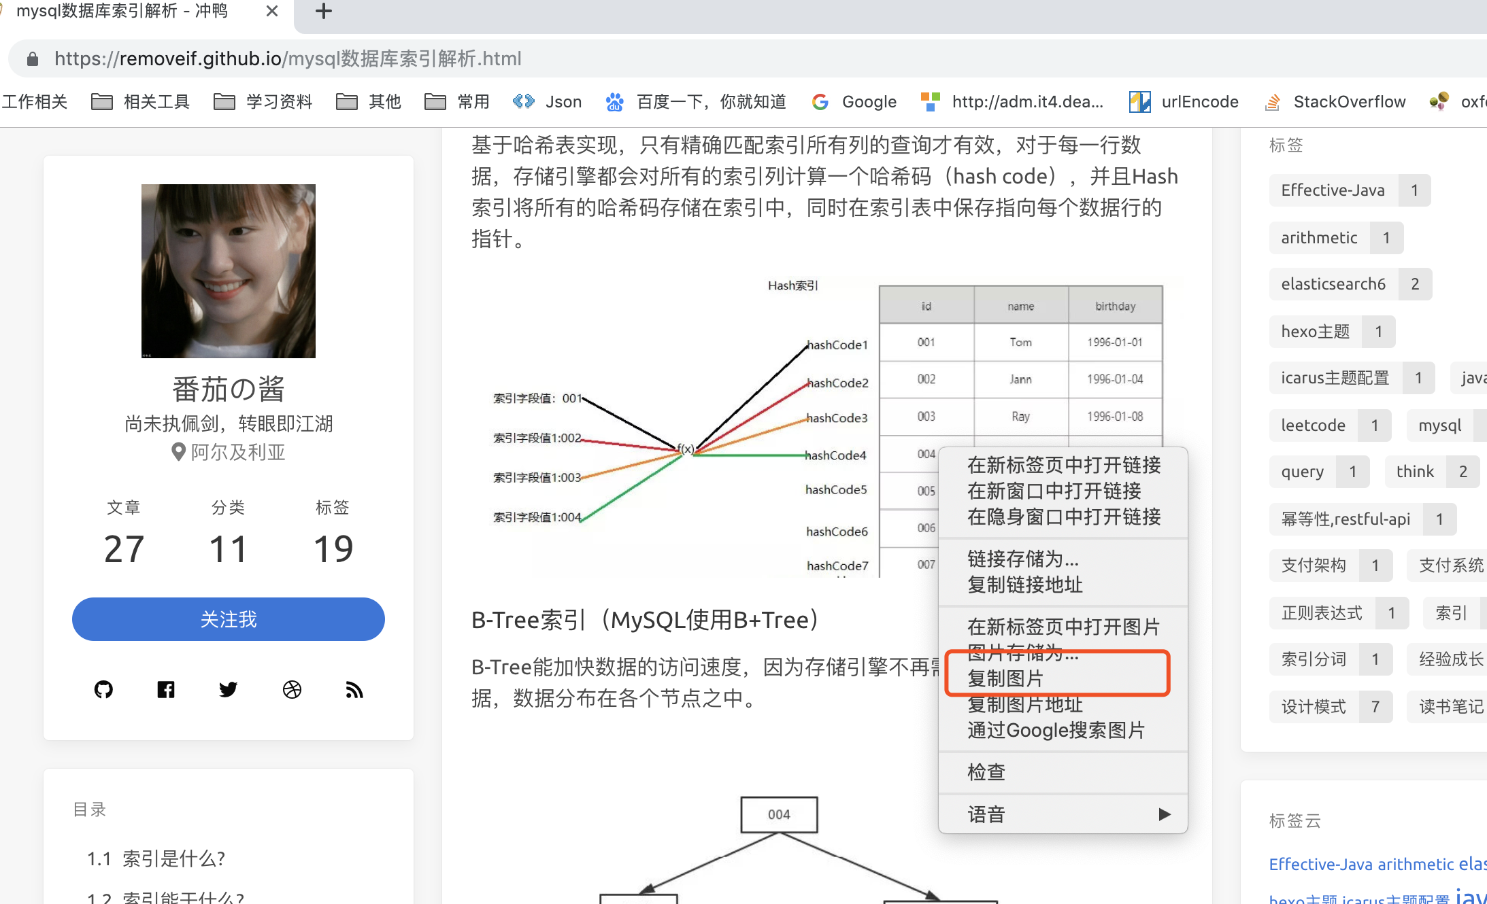Screen dimensions: 1487x904
Task: Expand the 语音 submenu arrow
Action: (1164, 814)
